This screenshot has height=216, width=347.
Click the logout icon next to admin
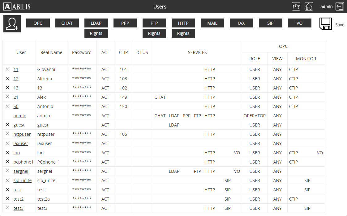[340, 6]
